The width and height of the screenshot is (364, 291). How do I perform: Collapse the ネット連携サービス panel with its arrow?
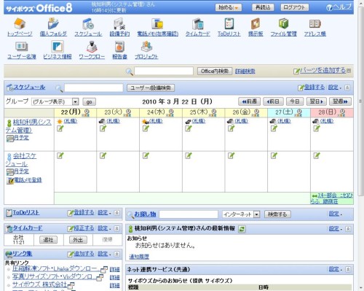pos(348,269)
